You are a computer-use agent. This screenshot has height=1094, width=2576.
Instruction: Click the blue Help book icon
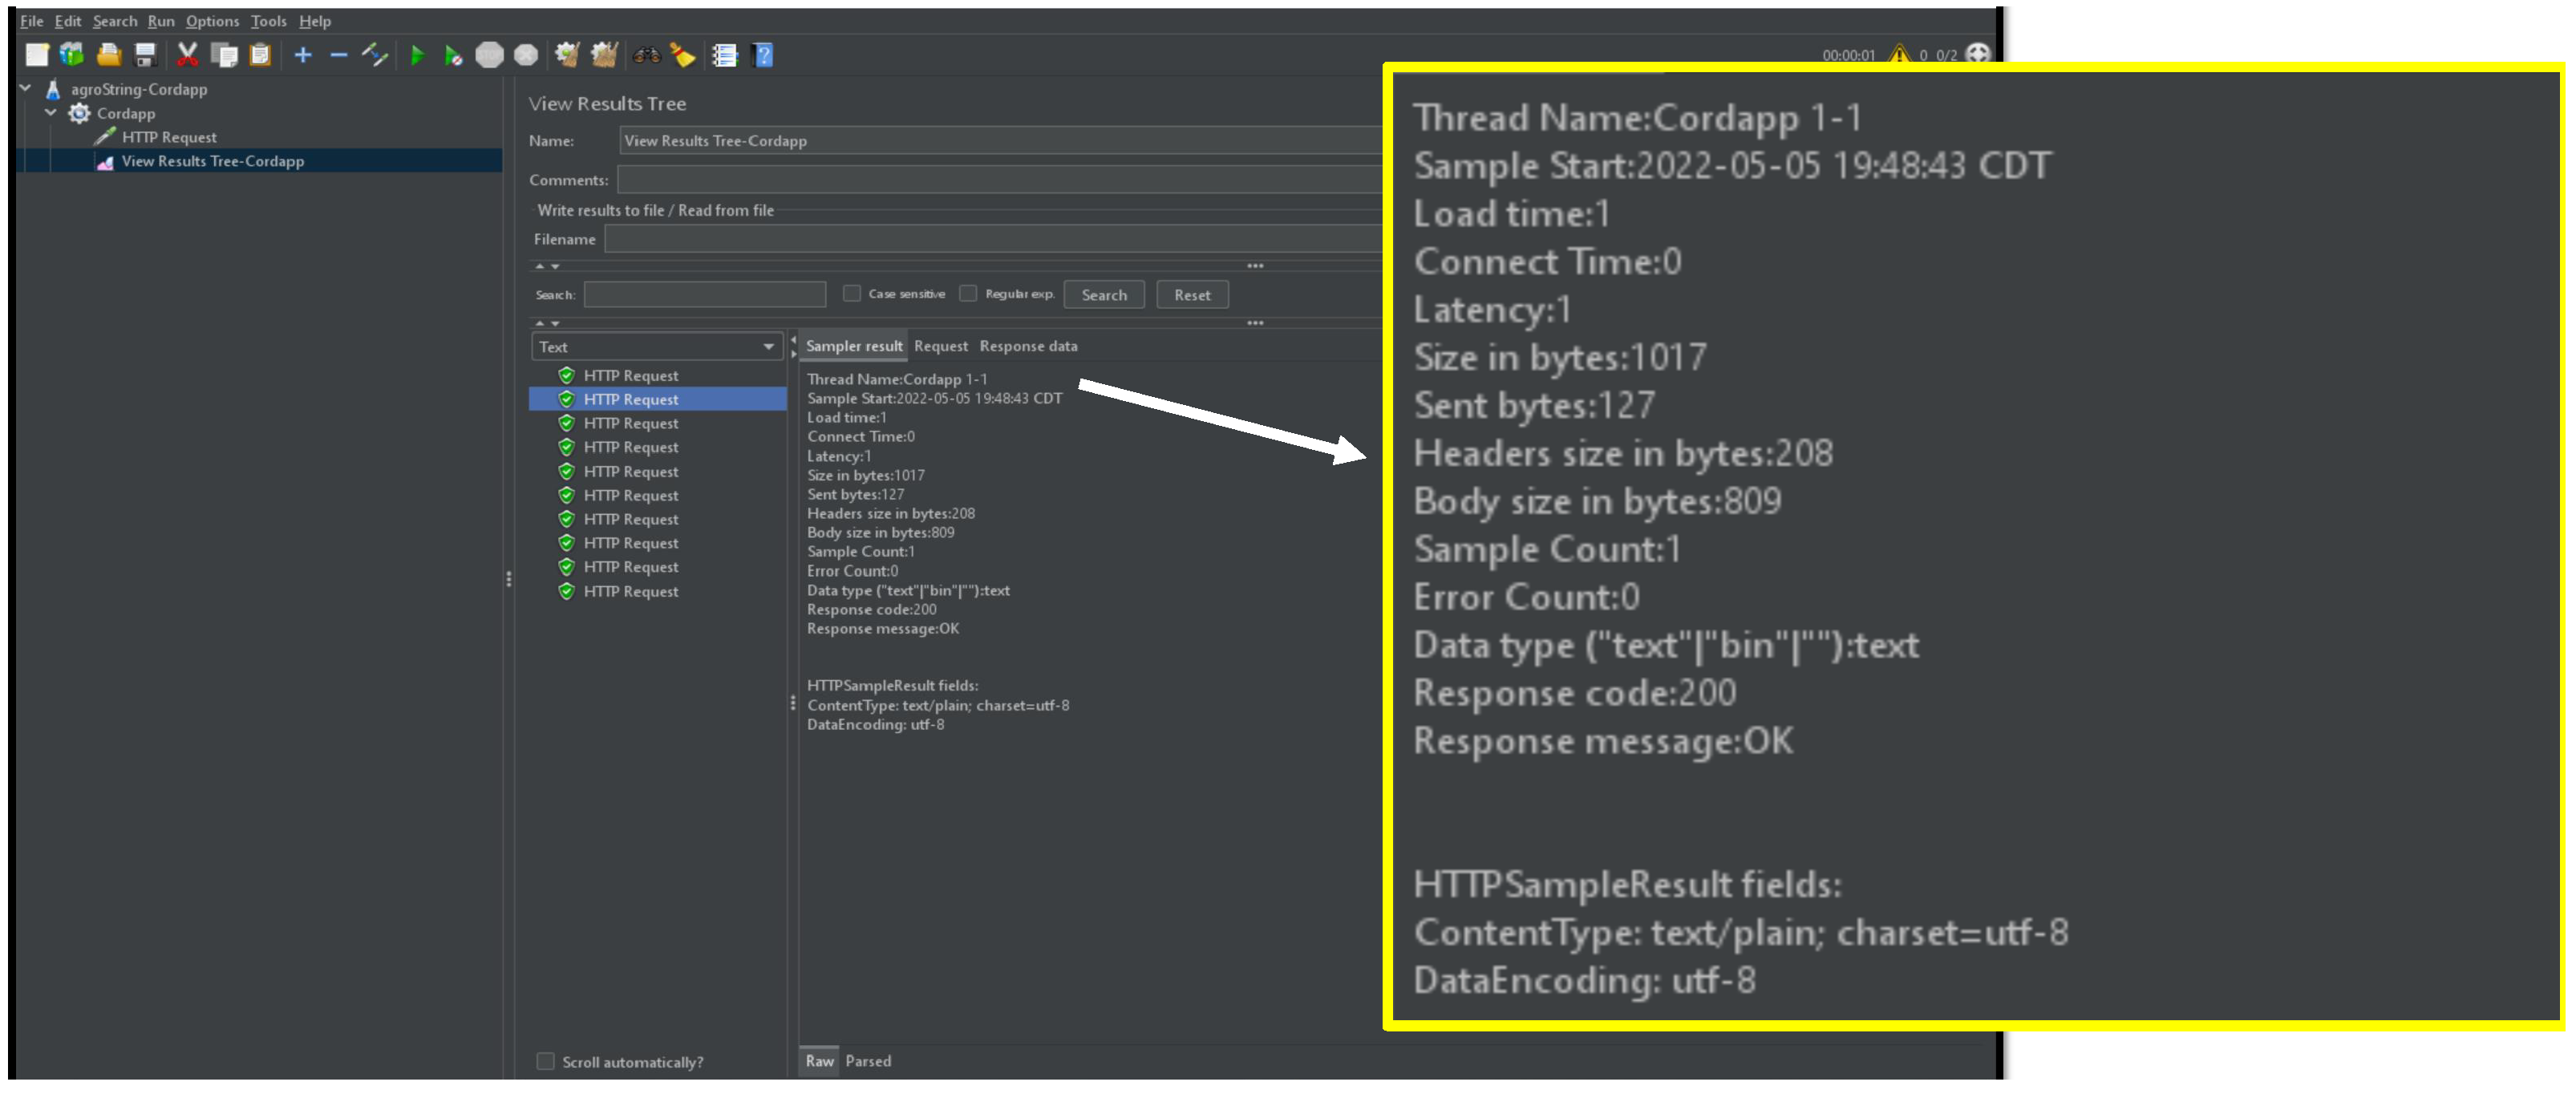(763, 55)
